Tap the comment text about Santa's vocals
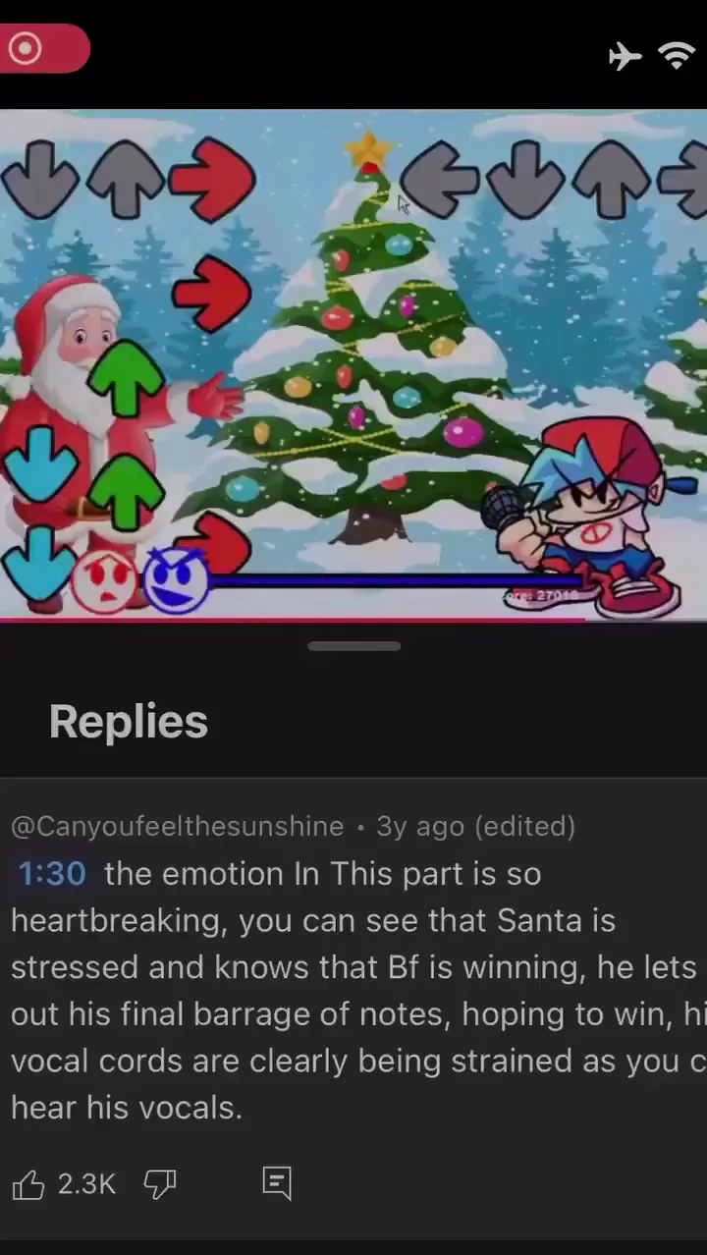Viewport: 707px width, 1255px height. pos(353,991)
